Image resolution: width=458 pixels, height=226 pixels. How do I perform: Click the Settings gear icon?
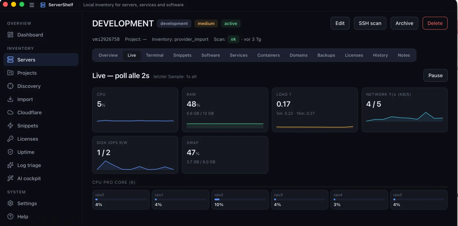point(10,203)
